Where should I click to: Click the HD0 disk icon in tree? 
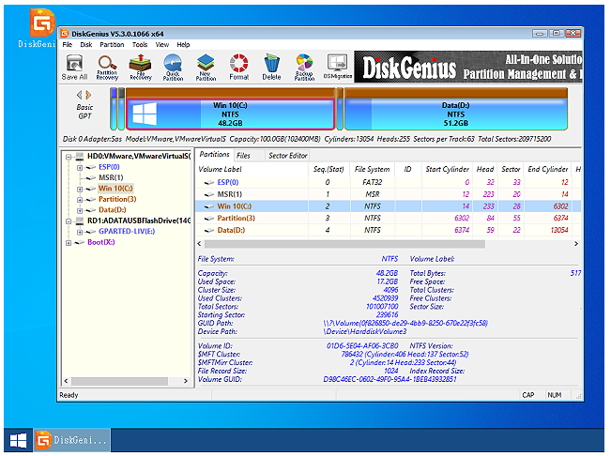[80, 156]
